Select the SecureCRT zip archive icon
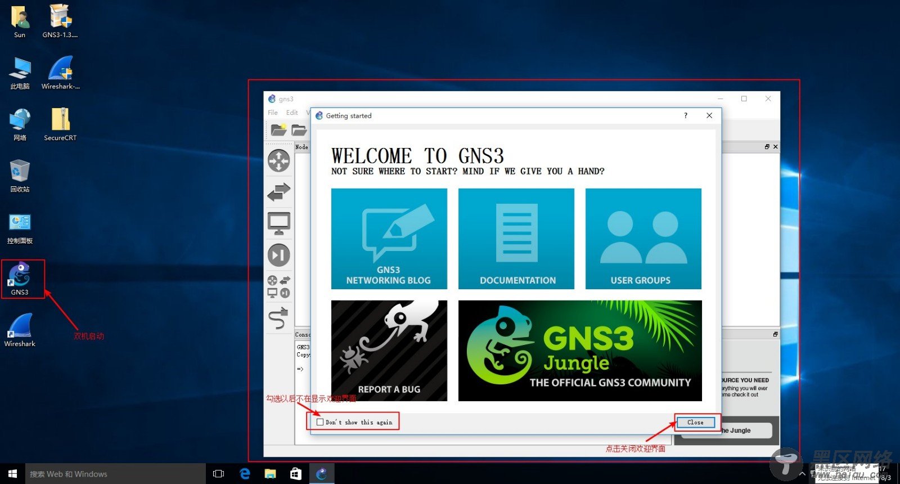 click(60, 124)
